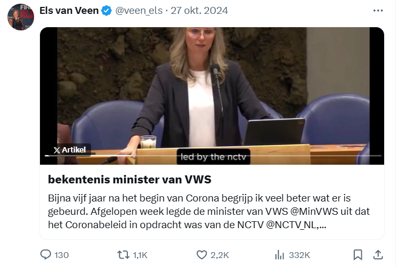Open the three-dot more options menu
Viewport: 398px width, 266px height.
tap(378, 11)
